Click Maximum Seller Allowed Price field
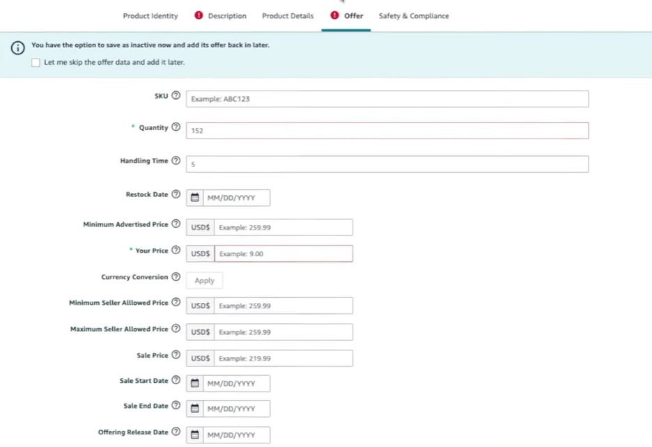This screenshot has height=447, width=652. pyautogui.click(x=284, y=332)
